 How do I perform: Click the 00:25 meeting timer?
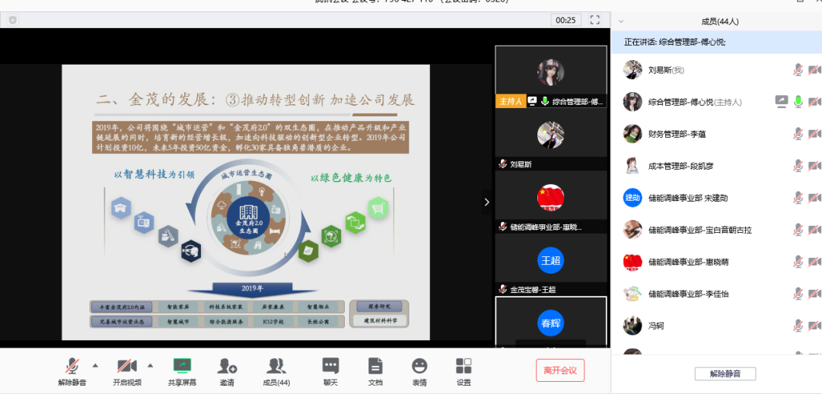[566, 20]
